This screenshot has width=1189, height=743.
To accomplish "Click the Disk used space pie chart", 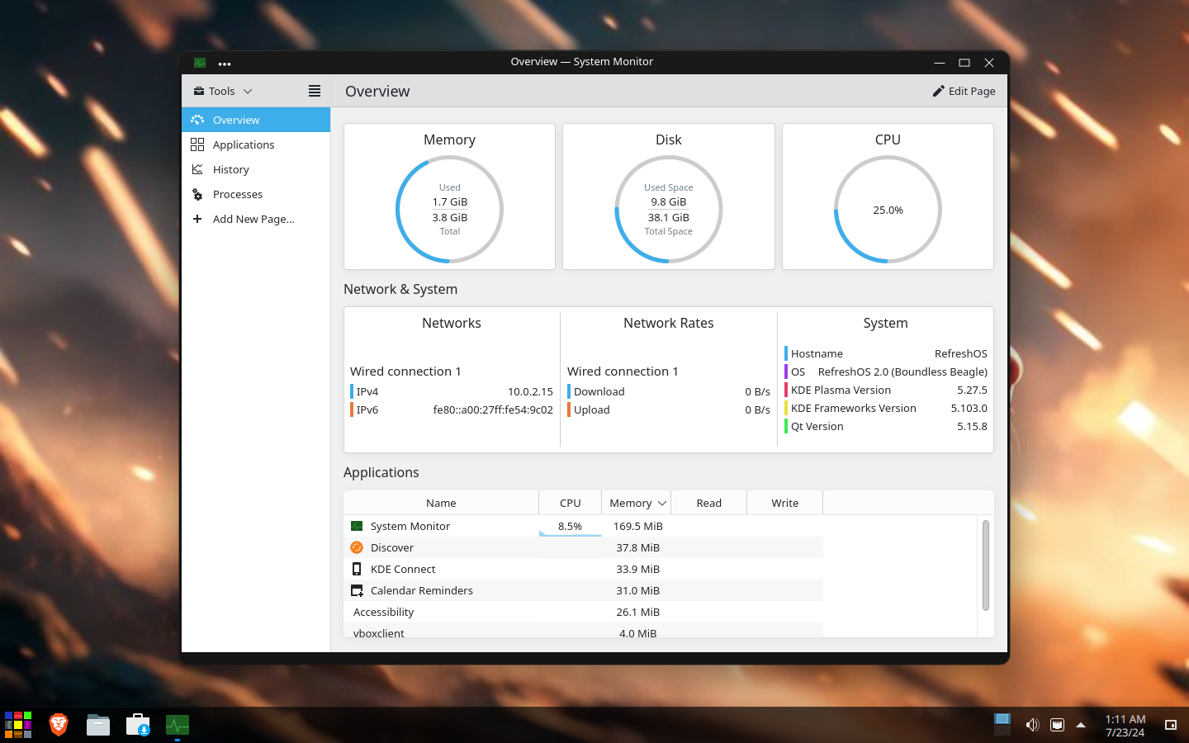I will click(669, 210).
